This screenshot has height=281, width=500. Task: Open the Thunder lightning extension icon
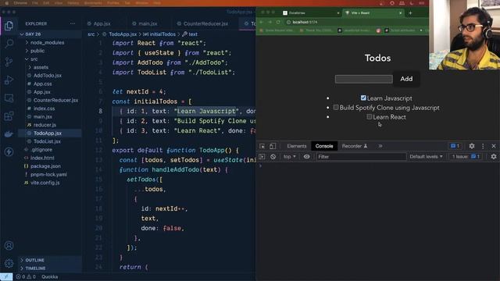[9, 151]
